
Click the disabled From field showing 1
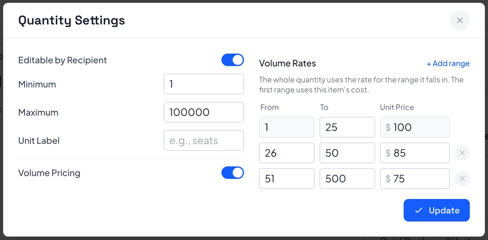(287, 127)
